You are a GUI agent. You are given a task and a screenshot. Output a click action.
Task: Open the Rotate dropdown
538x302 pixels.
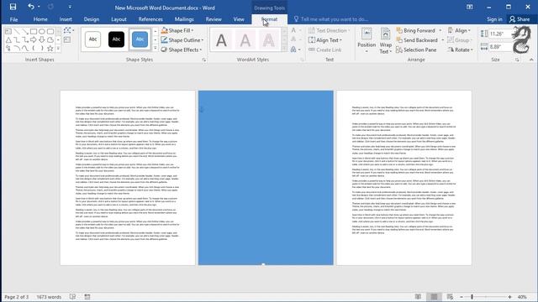coord(460,49)
